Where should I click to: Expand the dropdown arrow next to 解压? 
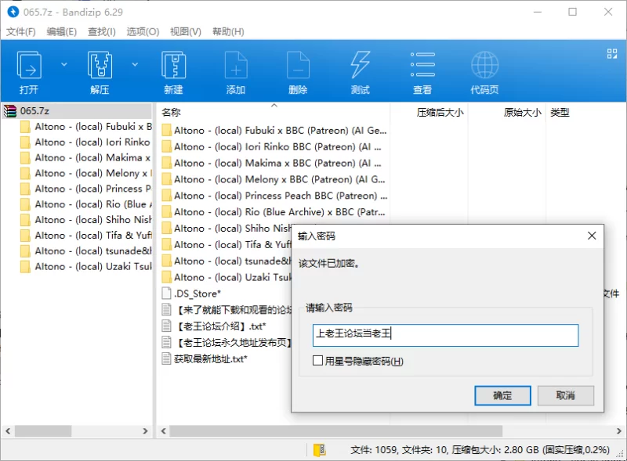135,64
